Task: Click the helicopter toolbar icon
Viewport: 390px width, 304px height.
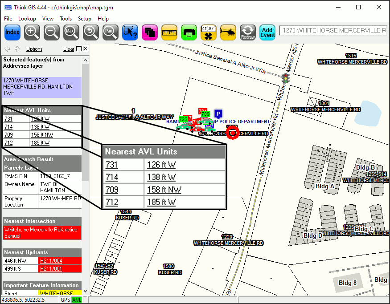Action: click(228, 32)
